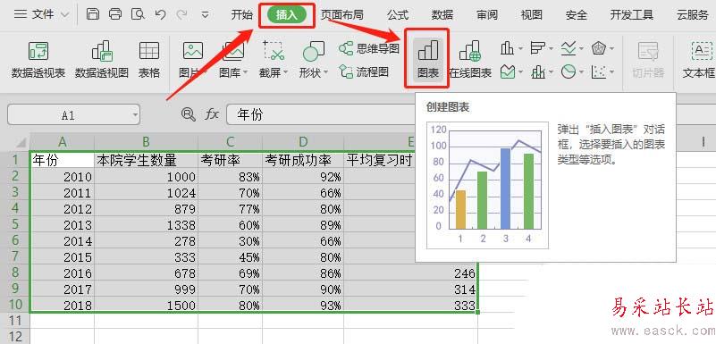Image resolution: width=716 pixels, height=344 pixels.
Task: Insert a radar chart from ribbon
Action: coord(599,48)
